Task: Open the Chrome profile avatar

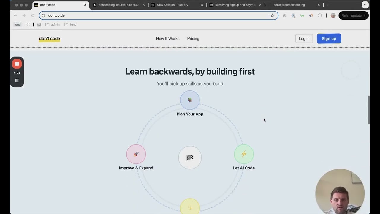Action: click(x=333, y=15)
